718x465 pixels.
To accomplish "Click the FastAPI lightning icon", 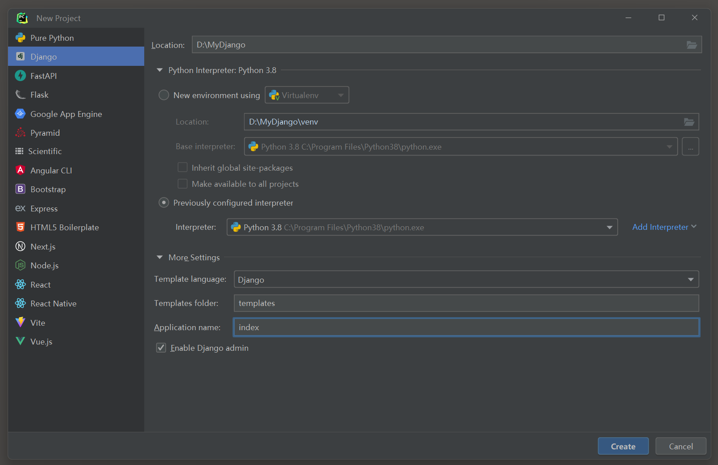I will pyautogui.click(x=21, y=76).
